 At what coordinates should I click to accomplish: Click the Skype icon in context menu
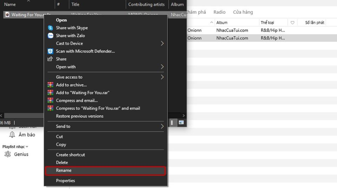point(50,28)
